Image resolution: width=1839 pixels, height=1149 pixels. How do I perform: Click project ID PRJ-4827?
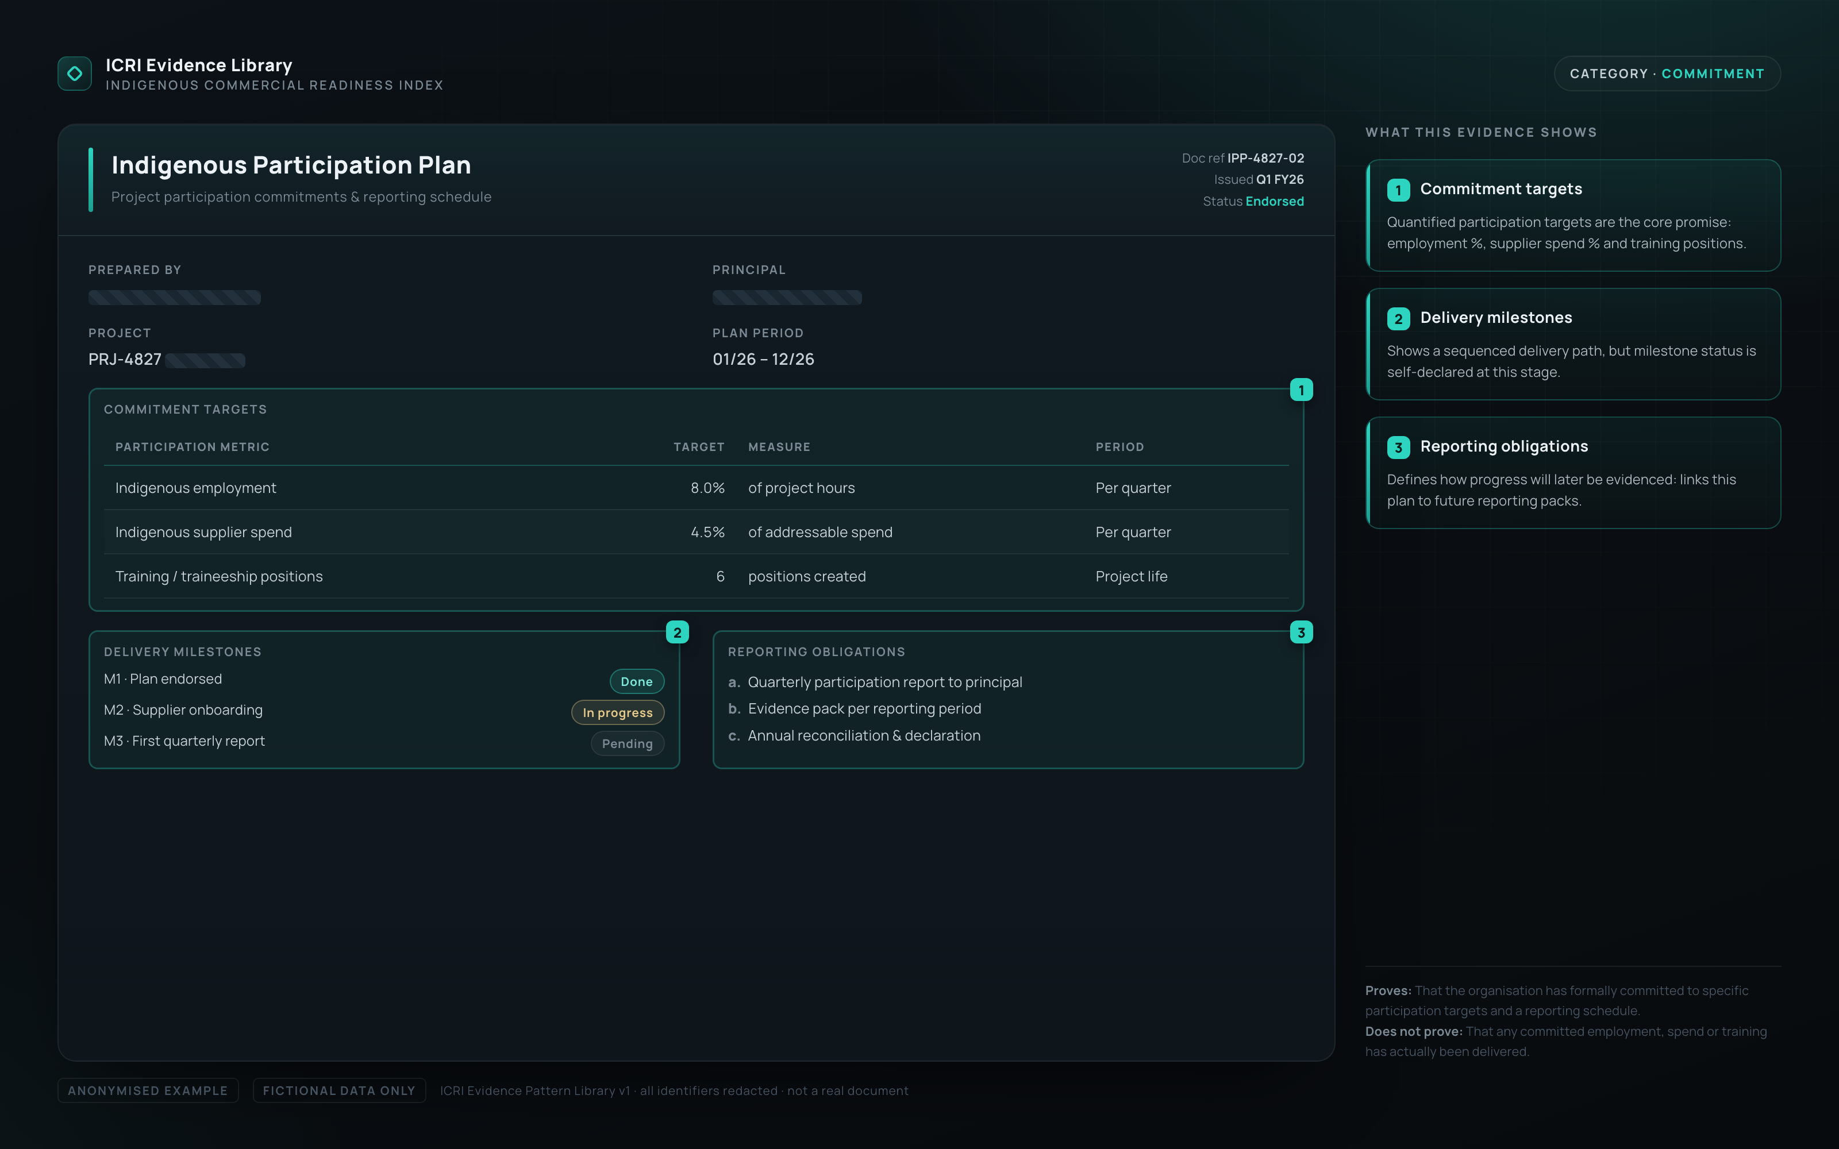[125, 360]
